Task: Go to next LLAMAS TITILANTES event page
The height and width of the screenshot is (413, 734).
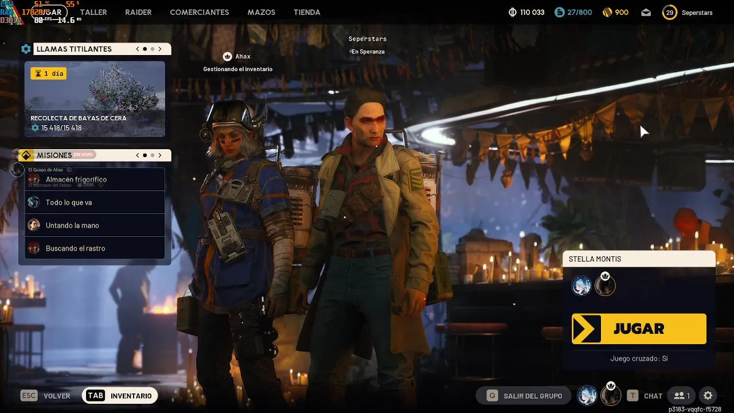Action: coord(160,49)
